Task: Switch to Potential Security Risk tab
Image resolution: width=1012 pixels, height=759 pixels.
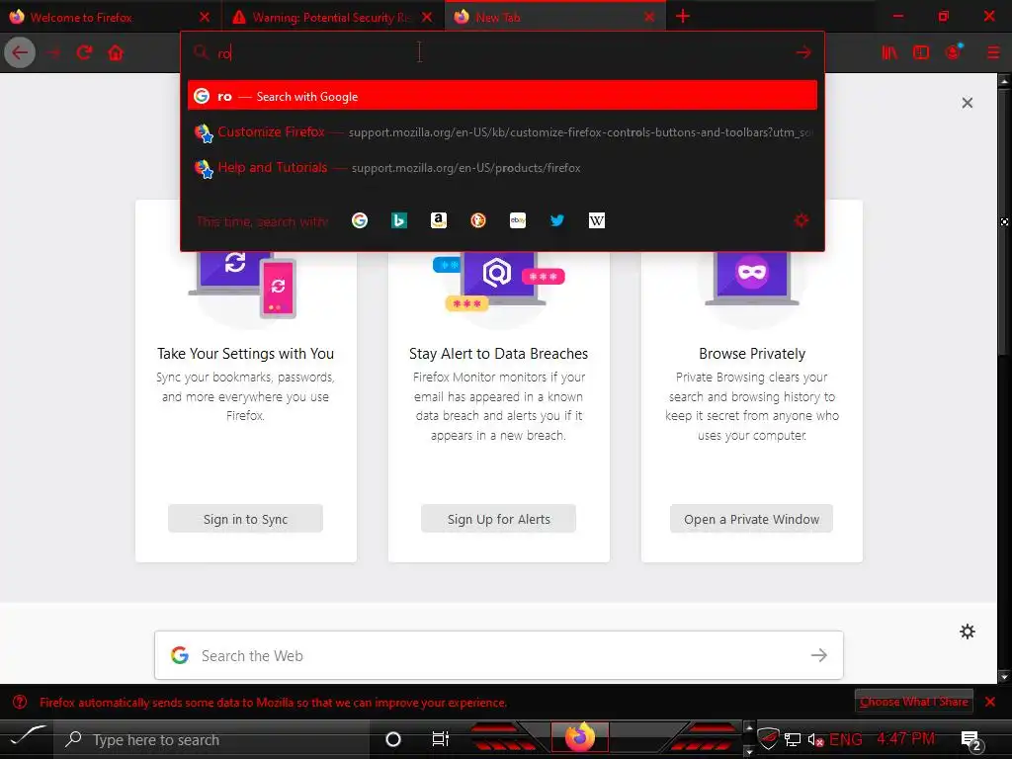Action: tap(331, 18)
